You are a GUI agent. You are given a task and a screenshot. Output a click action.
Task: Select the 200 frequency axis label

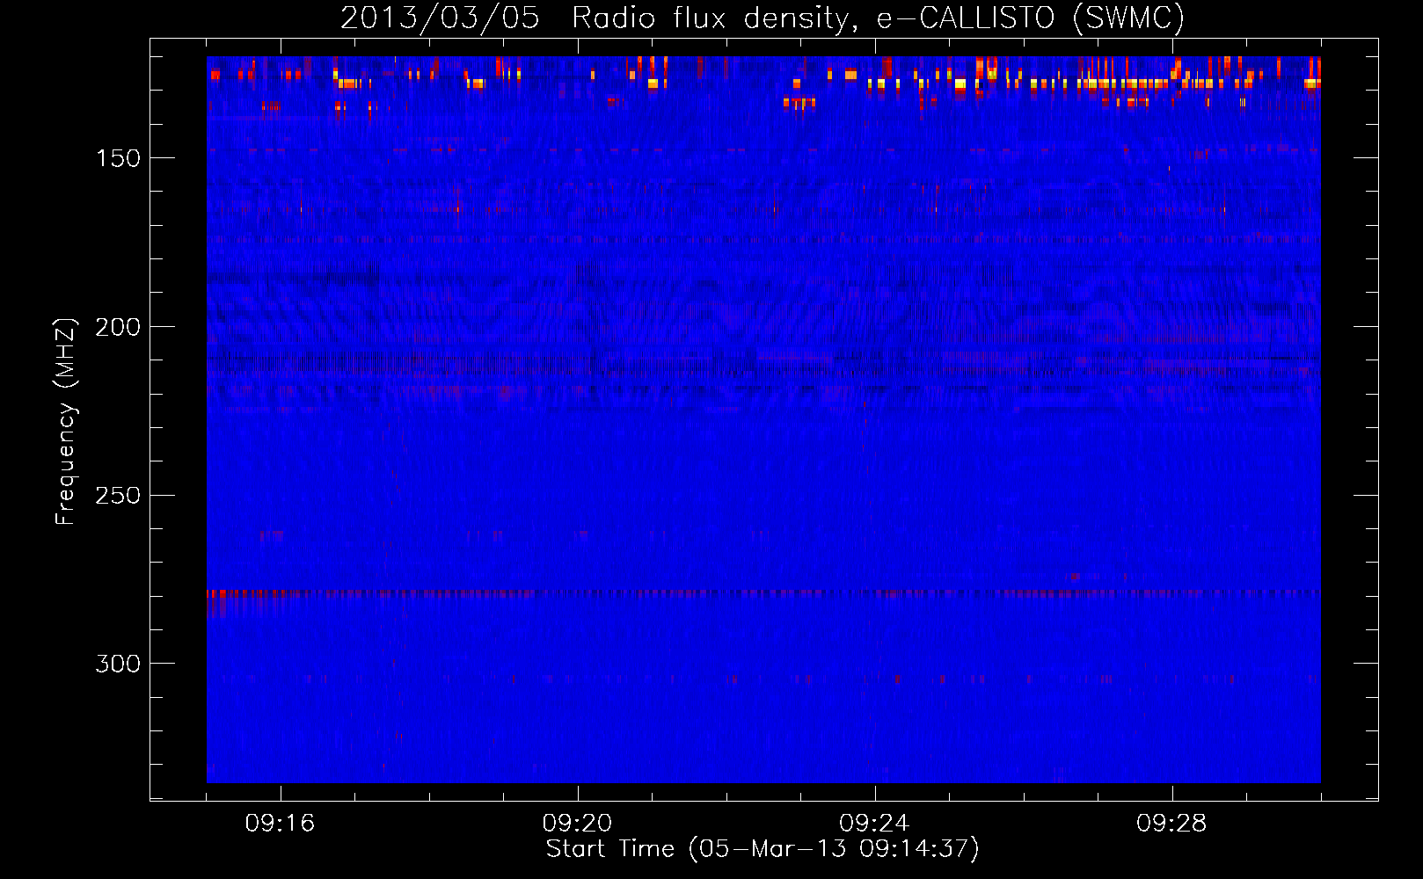pyautogui.click(x=118, y=327)
